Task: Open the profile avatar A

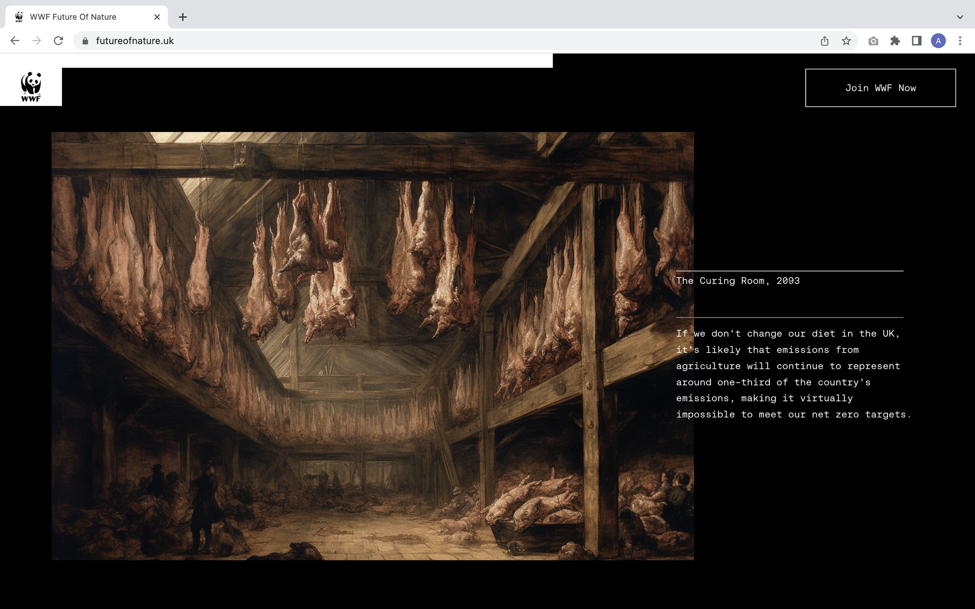Action: tap(938, 41)
